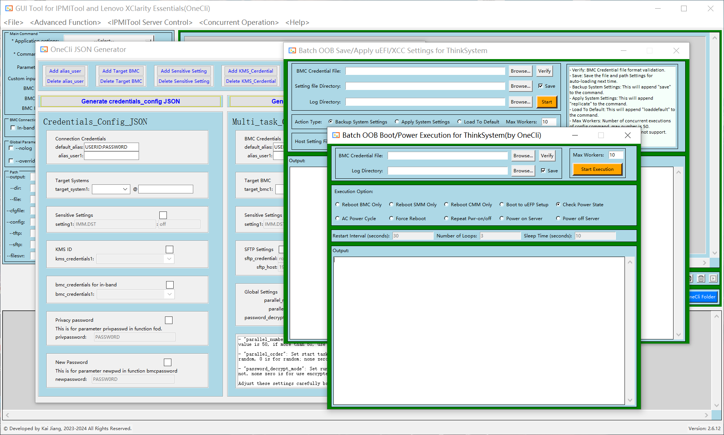Click the Delete KMS_Cerdential button

pos(250,81)
